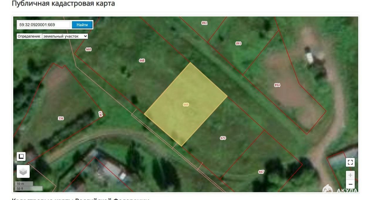Click the horizontal 336 parcel label
Screen dimensions: 365x200
[x=61, y=118]
